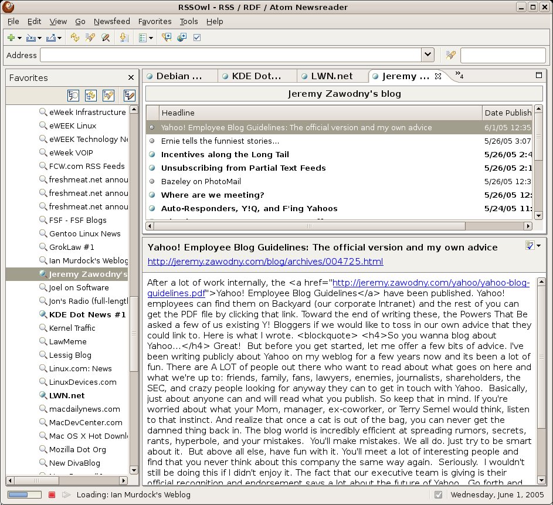Open the File menu

pyautogui.click(x=13, y=22)
